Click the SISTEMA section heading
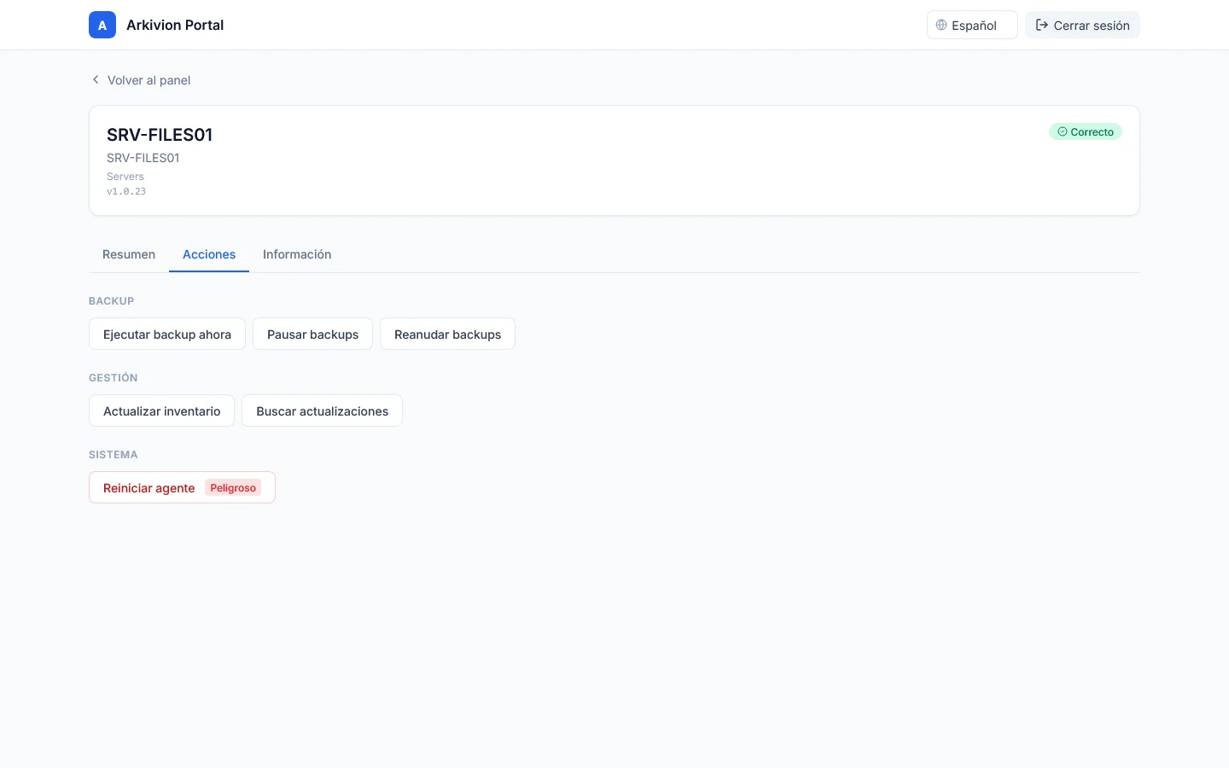1229x768 pixels. pos(113,454)
